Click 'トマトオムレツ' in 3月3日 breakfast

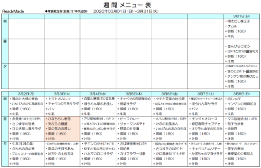click(59, 99)
